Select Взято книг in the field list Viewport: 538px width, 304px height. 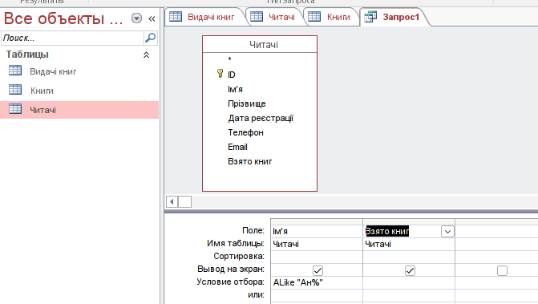[x=250, y=161]
